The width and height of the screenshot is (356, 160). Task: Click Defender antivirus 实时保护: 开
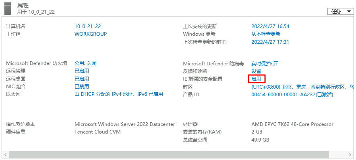tap(265, 63)
